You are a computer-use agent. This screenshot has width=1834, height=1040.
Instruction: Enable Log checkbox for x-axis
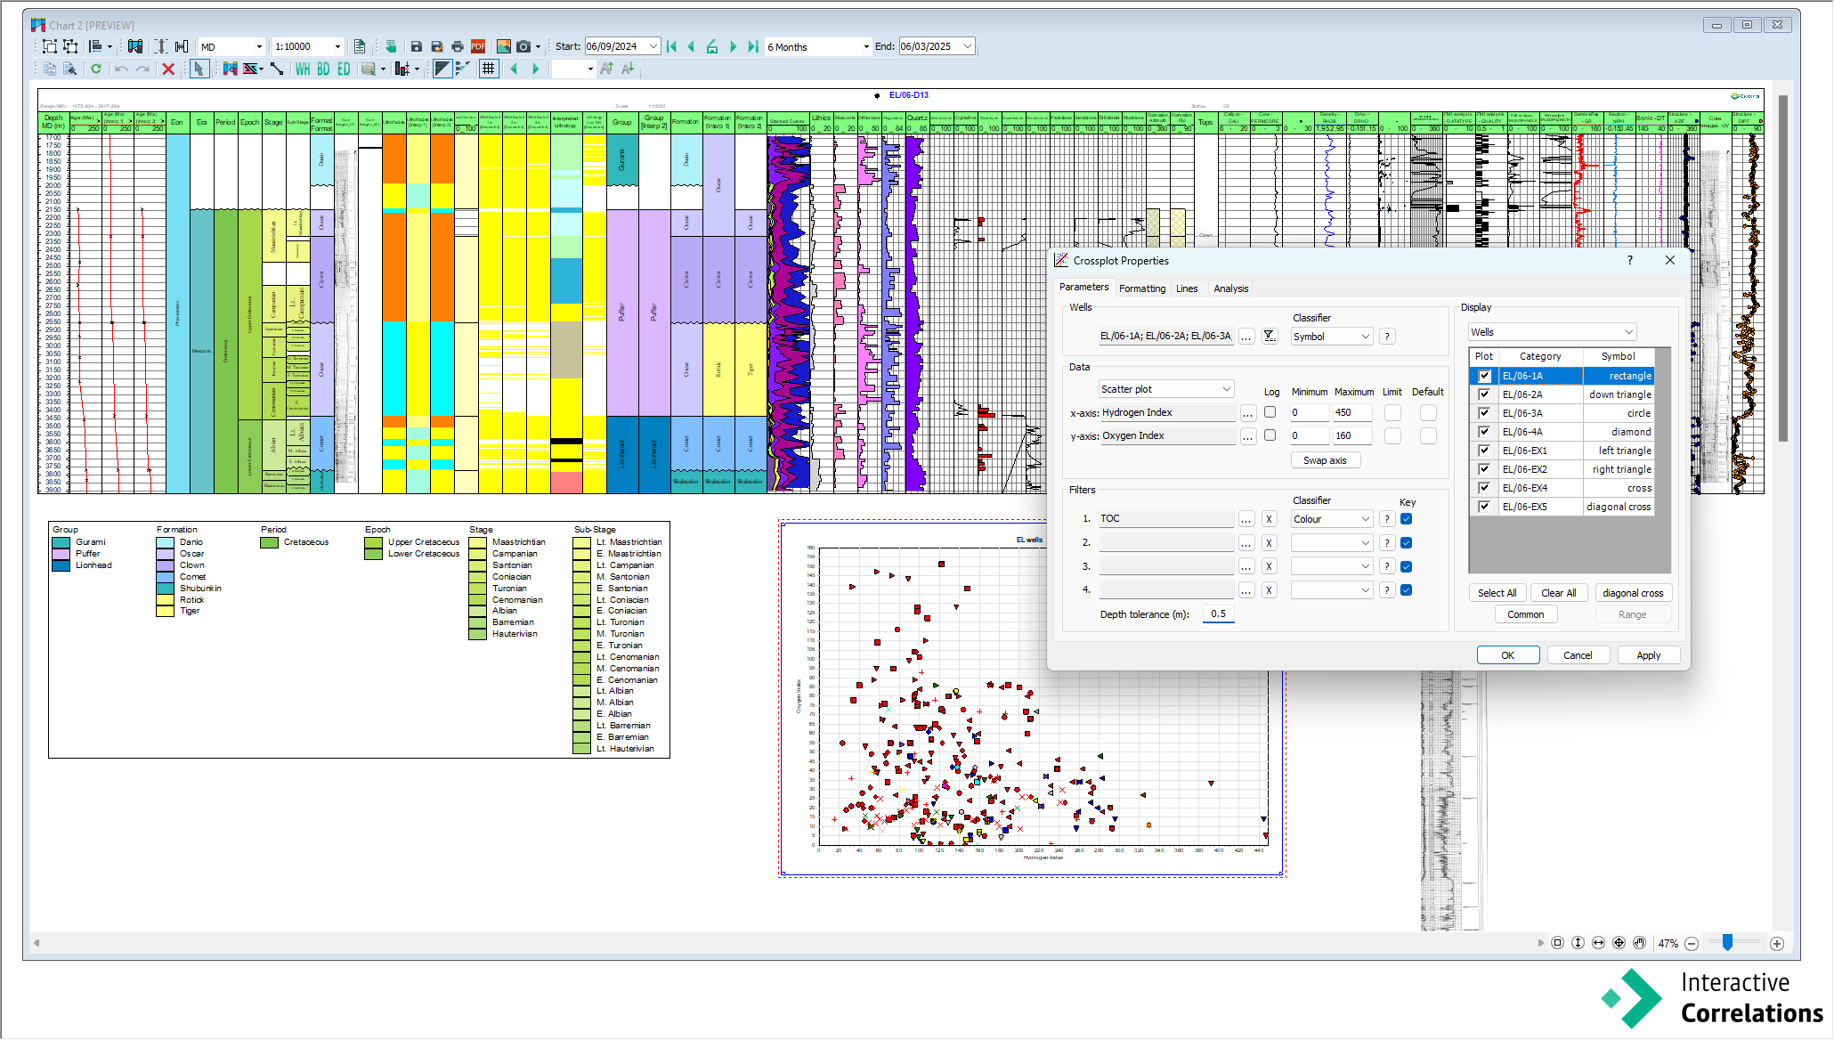(x=1270, y=412)
